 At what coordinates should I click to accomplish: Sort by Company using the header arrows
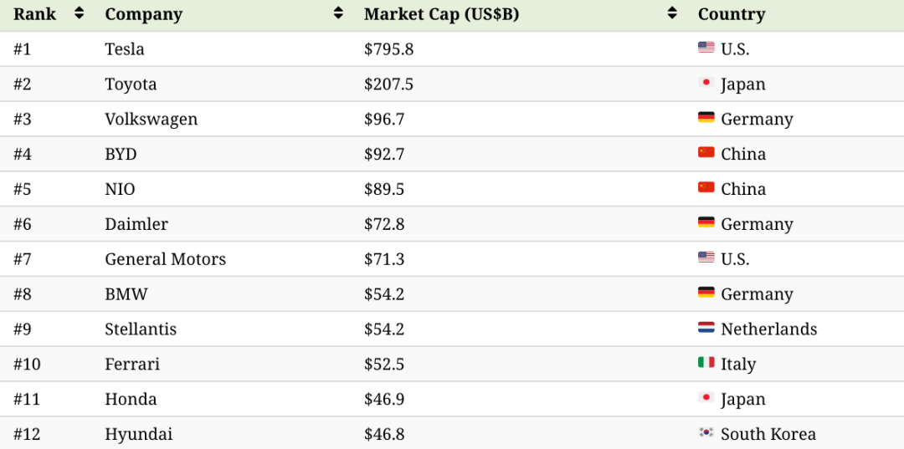[338, 13]
